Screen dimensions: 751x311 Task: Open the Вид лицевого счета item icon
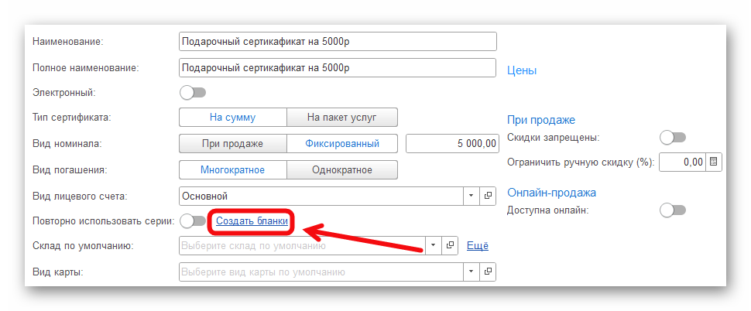pos(488,196)
